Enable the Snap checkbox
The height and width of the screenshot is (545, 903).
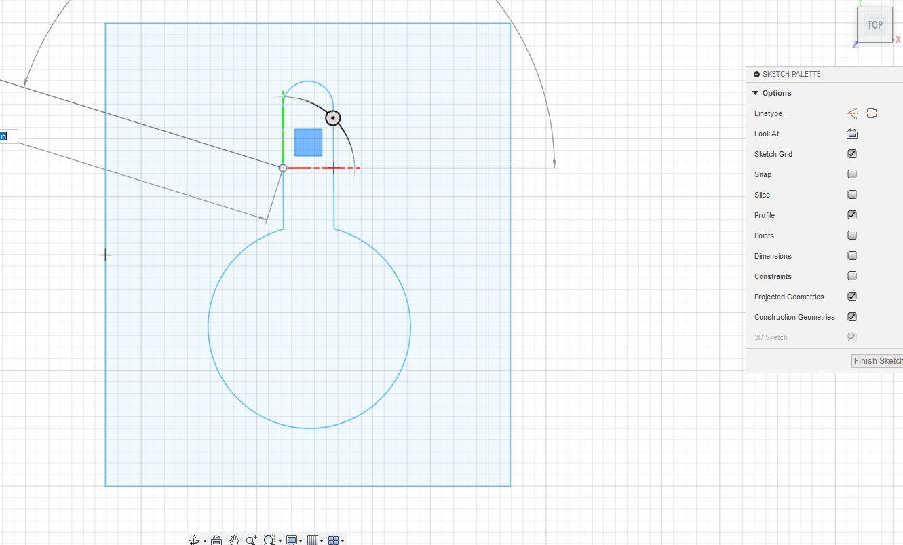852,174
